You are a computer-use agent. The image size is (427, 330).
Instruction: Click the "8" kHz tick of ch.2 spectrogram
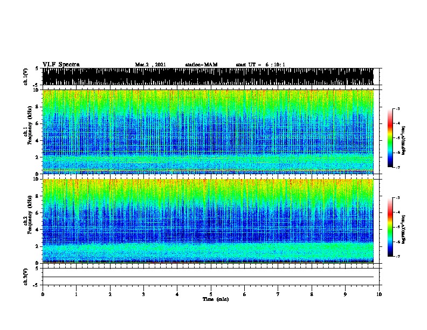[x=38, y=196]
